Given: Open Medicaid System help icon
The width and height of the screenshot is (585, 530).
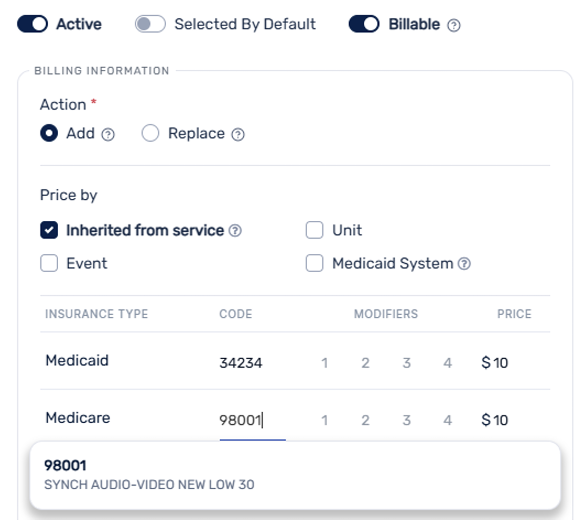Looking at the screenshot, I should 464,264.
